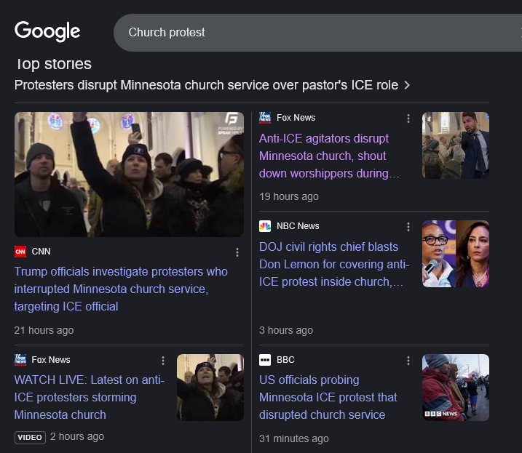Click the NBC News peacock logo icon

point(265,226)
